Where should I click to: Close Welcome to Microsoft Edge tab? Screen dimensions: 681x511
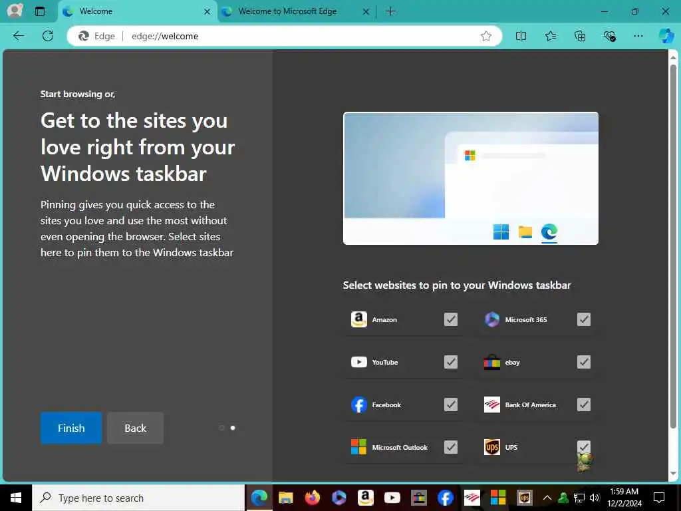pyautogui.click(x=366, y=12)
